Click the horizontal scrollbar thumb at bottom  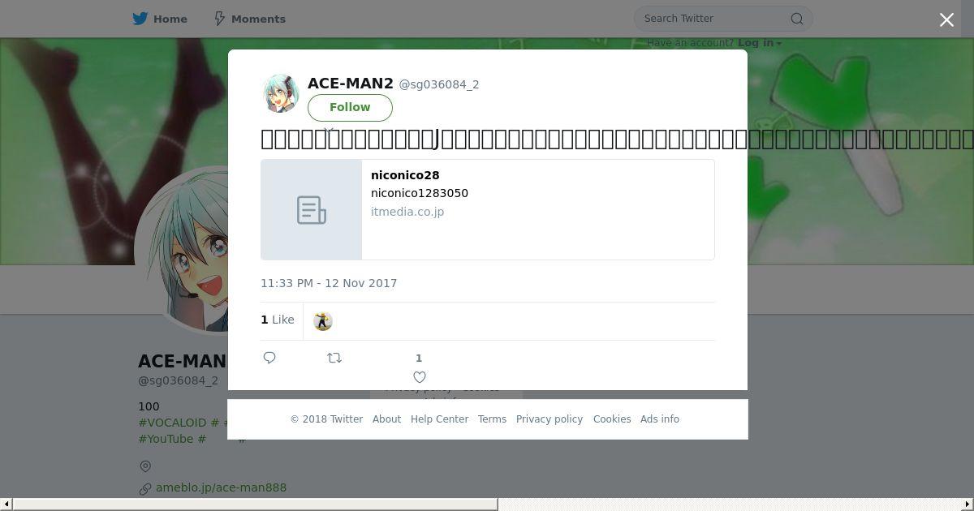(255, 505)
